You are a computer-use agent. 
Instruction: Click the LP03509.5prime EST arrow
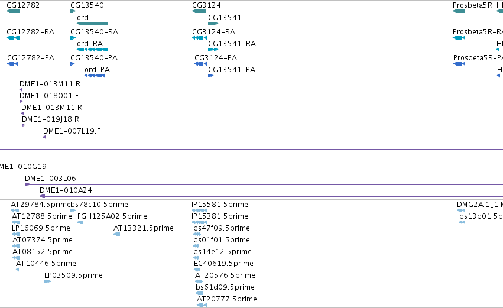tap(47, 281)
